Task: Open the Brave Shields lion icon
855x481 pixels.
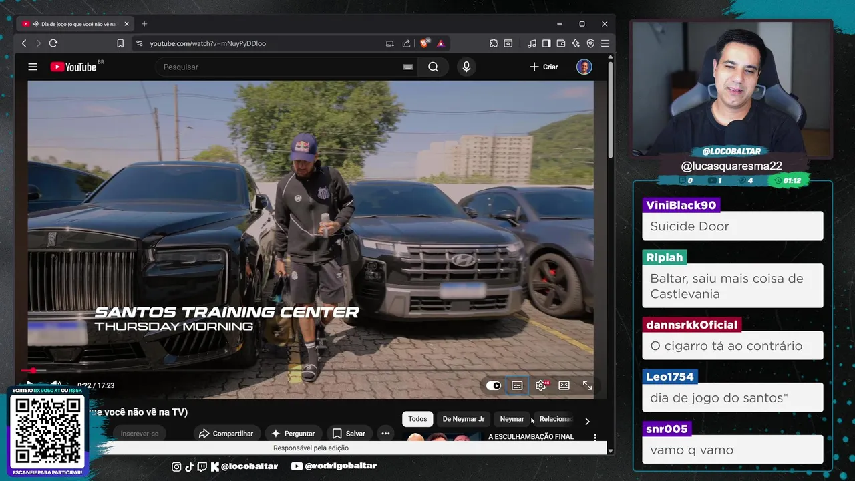Action: pos(424,43)
